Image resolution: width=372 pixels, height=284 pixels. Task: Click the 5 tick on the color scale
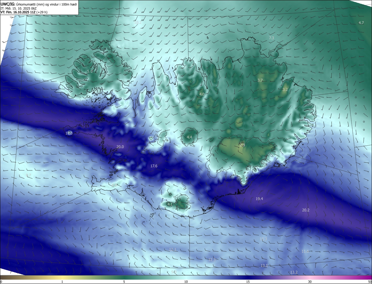tap(124, 282)
